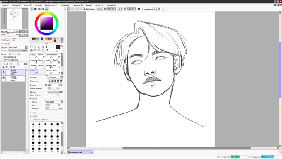282x159 pixels.
Task: Uncheck the Плотн. pressure checkbox
Action: click(42, 120)
